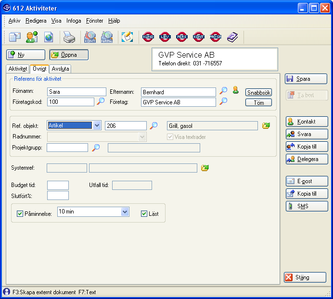The width and height of the screenshot is (333, 299).
Task: Click the copy documents toolbar icon
Action: 14,37
